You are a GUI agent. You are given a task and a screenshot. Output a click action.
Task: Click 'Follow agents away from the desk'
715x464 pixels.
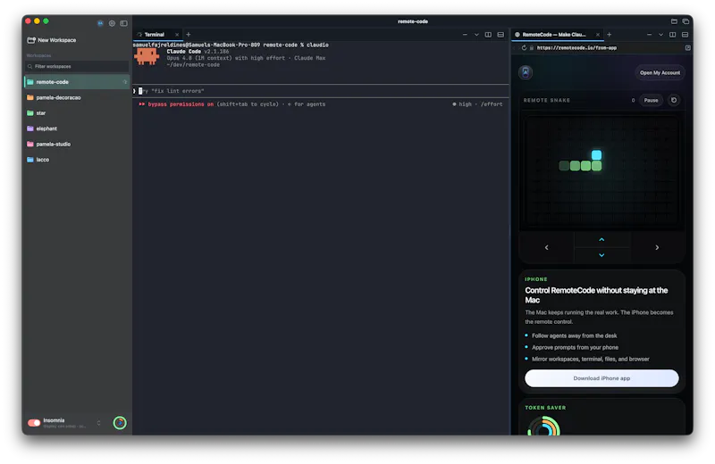click(574, 336)
